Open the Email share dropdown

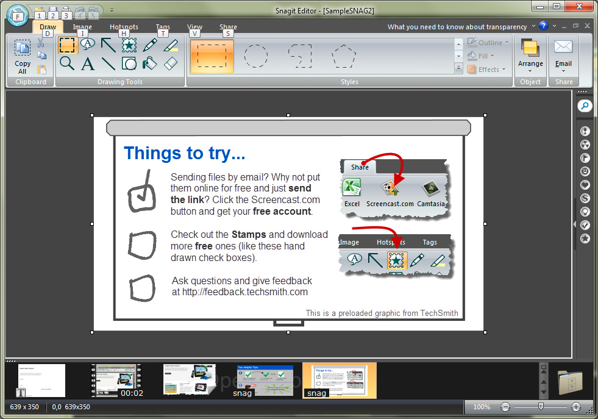click(563, 56)
